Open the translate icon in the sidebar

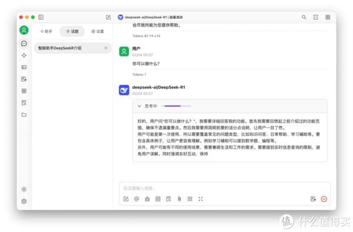[24, 79]
